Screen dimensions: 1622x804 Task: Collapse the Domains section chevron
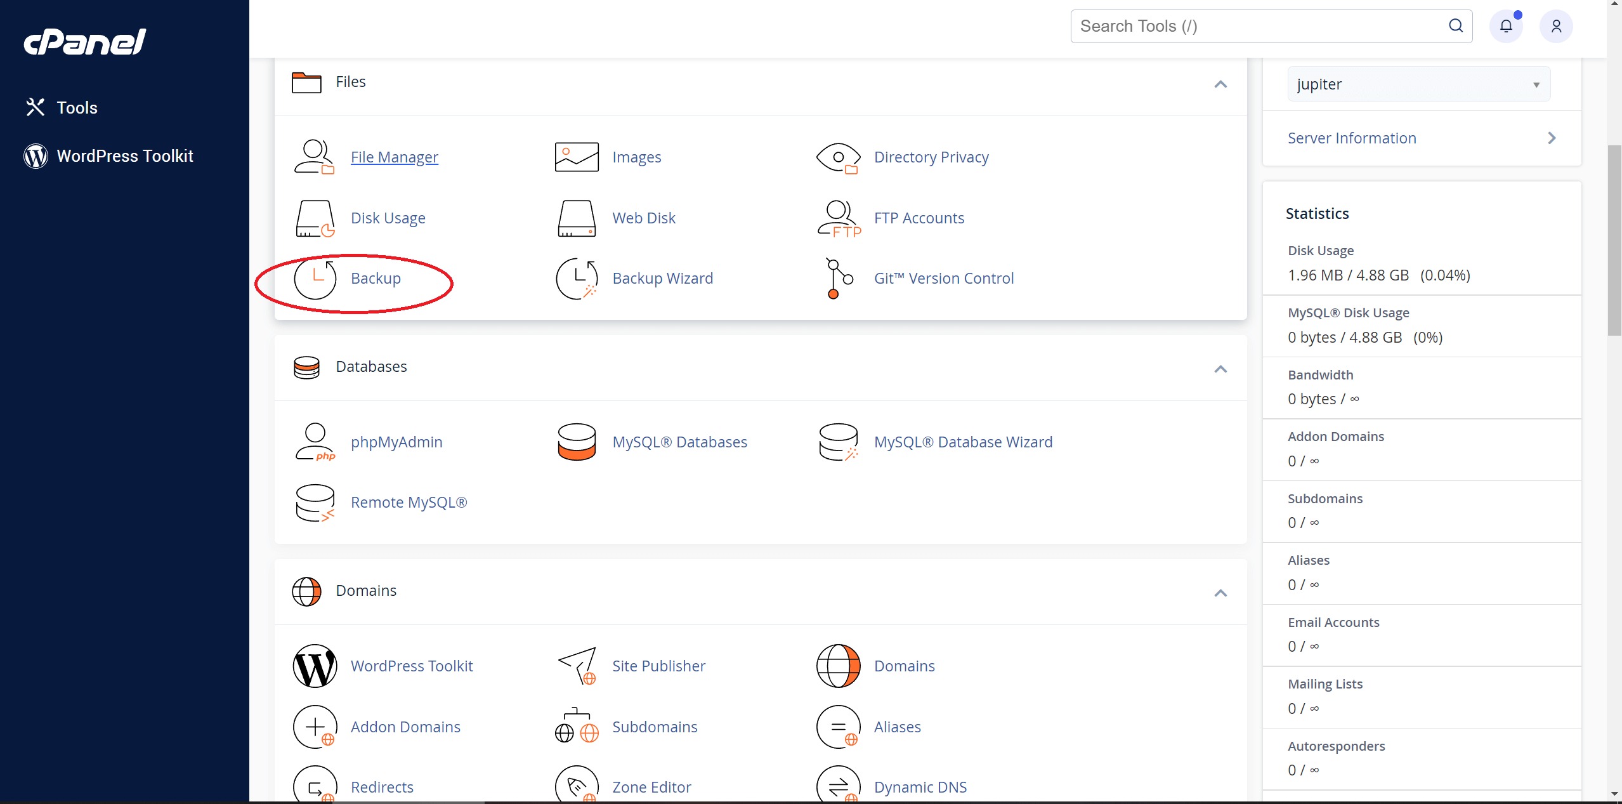click(1220, 593)
